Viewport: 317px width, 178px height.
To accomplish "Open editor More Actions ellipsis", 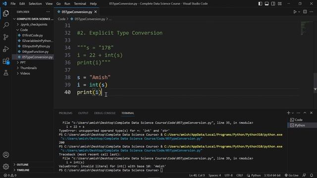I will click(x=312, y=12).
